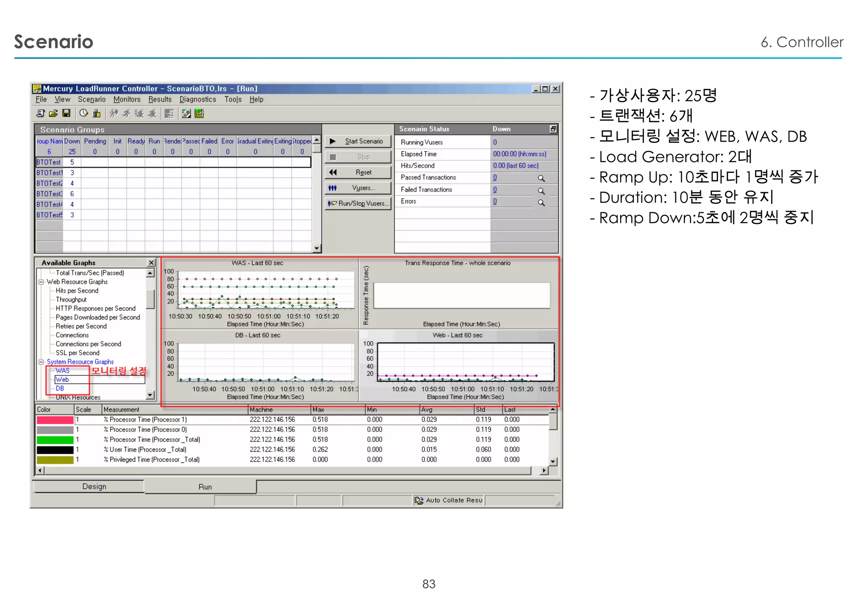Click the Start Scenario button
The image size is (858, 594).
358,141
